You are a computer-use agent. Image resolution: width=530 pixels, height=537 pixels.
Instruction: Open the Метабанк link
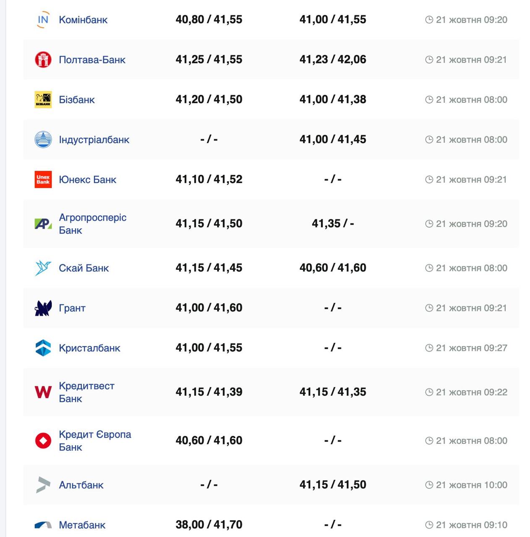coord(82,525)
